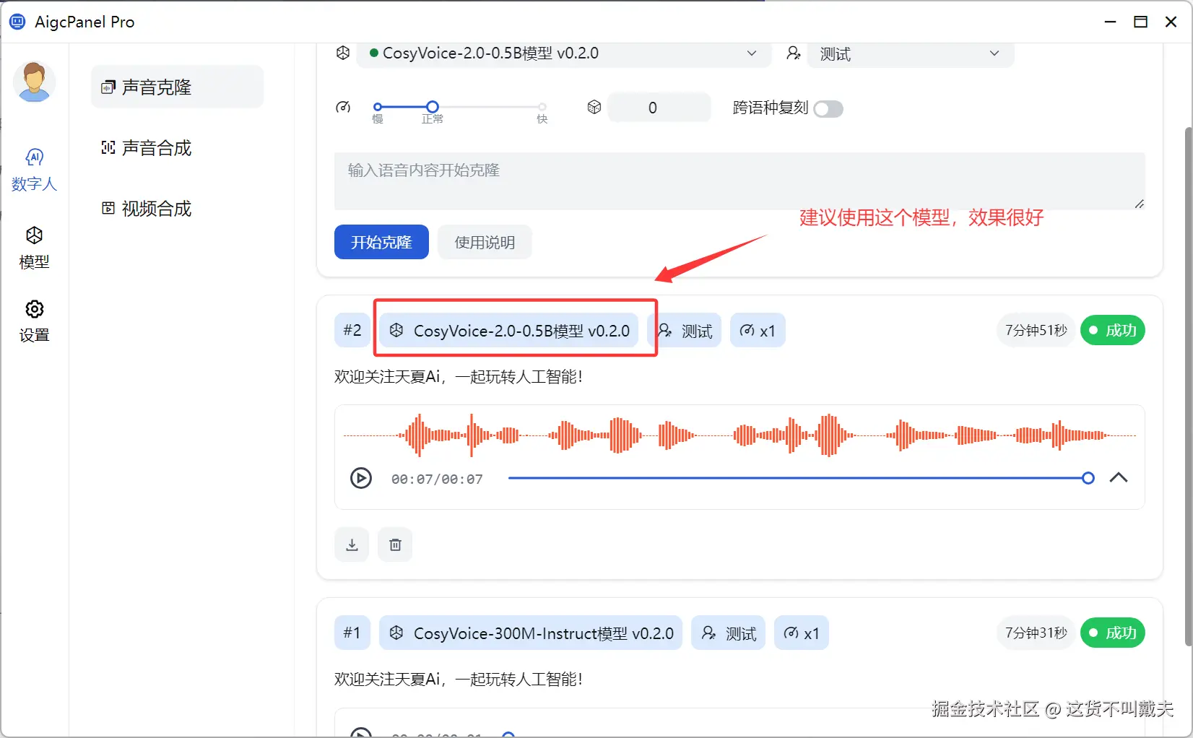
Task: Maximize the AigcPanel Pro window
Action: tap(1141, 22)
